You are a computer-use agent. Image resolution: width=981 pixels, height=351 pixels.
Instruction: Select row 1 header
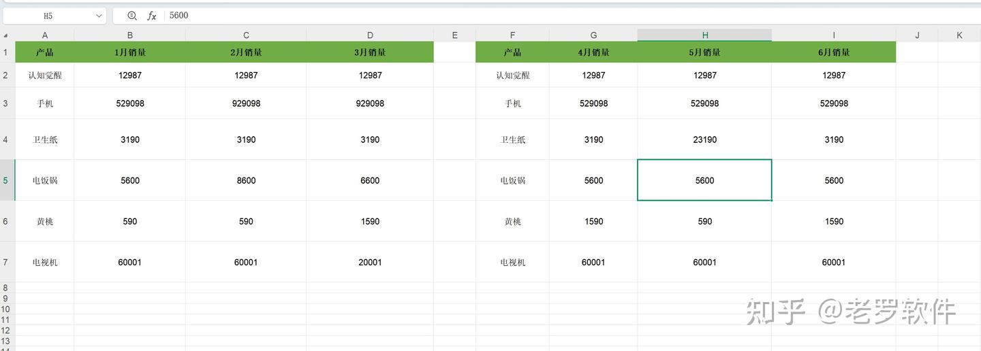[x=6, y=52]
